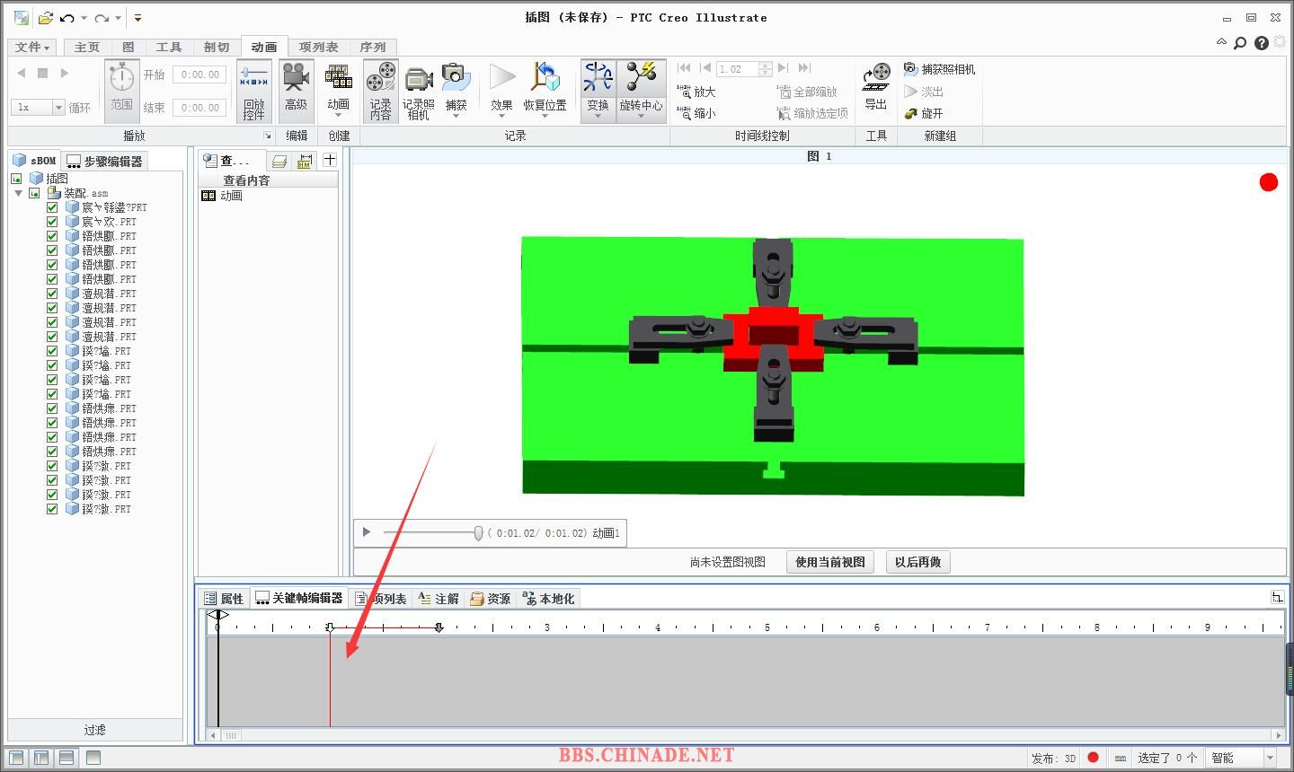Click the redo arrow icon
The image size is (1294, 772).
coord(102,17)
